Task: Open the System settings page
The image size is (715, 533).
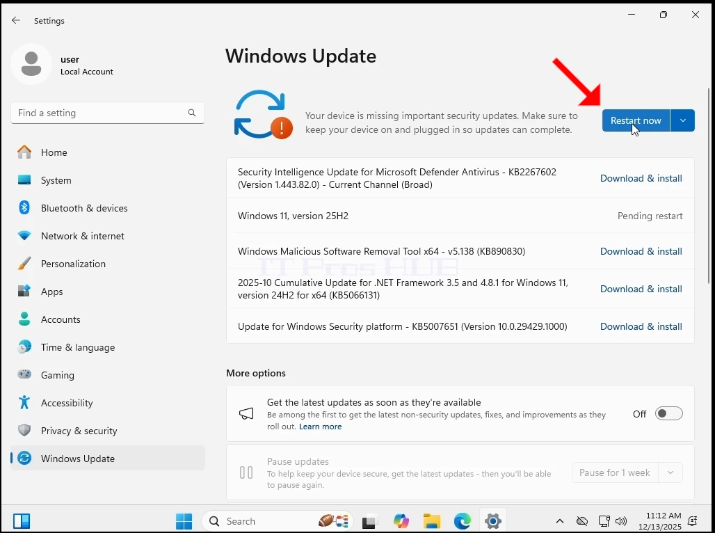Action: (x=108, y=180)
